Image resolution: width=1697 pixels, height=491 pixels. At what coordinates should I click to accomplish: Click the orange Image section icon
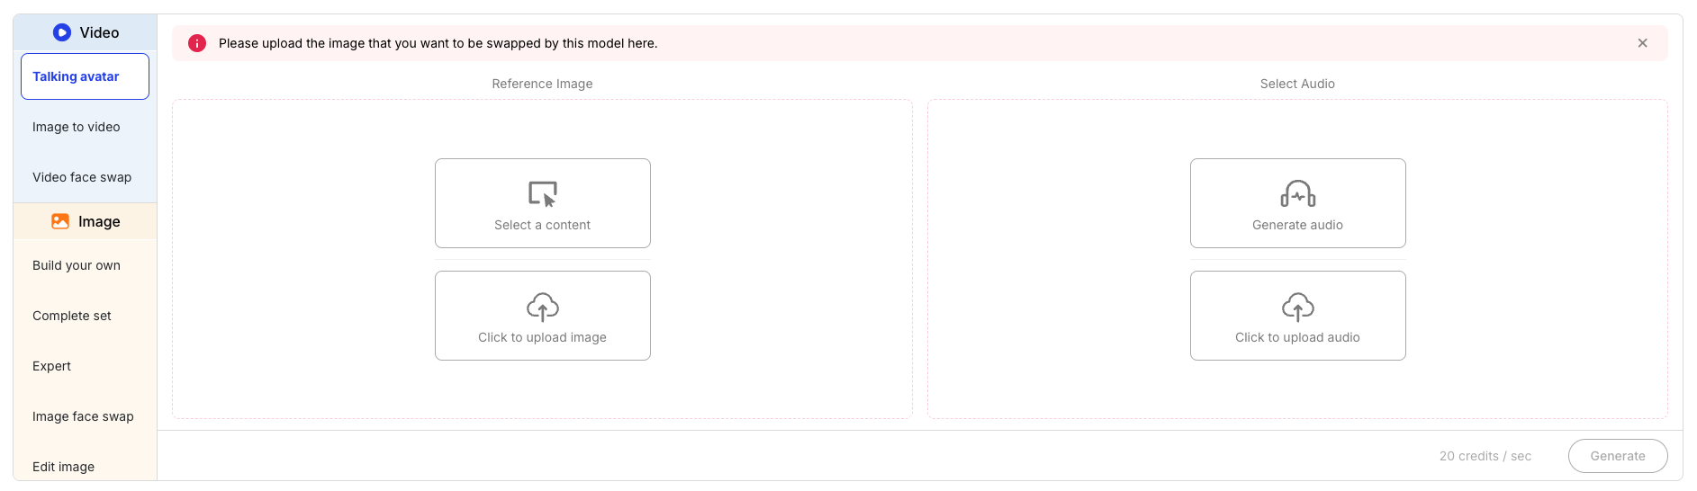[60, 221]
